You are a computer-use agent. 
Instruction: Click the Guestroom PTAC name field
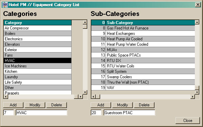[x=129, y=113]
